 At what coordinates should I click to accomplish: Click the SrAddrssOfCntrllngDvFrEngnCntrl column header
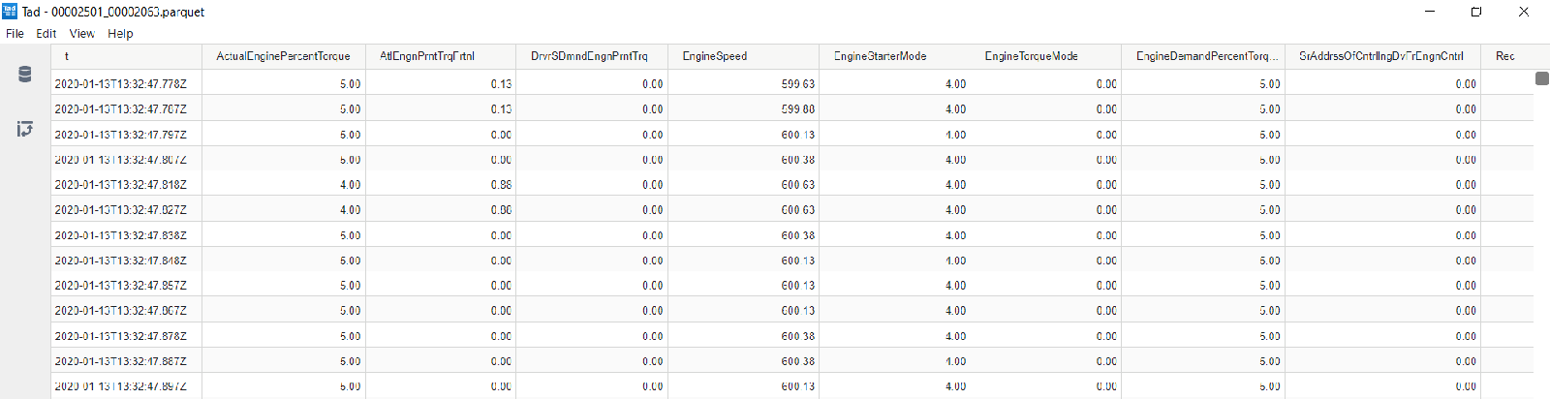pyautogui.click(x=1381, y=56)
